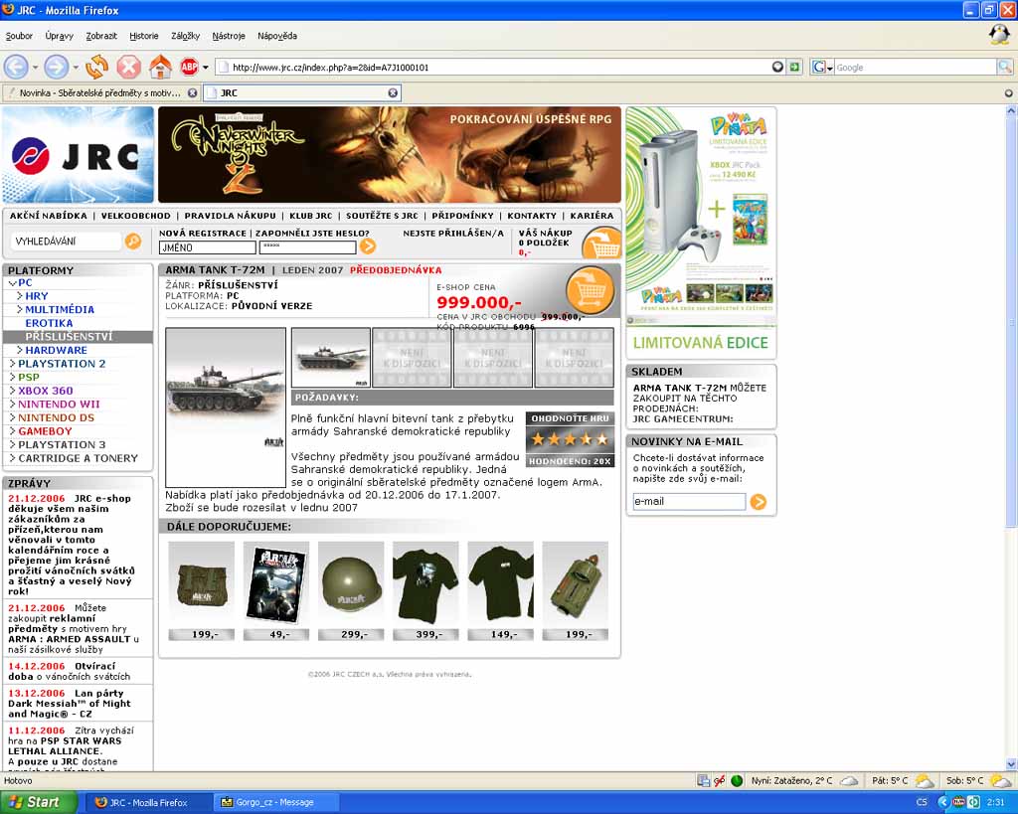Screen dimensions: 1018x814
Task: Expand the NINTENDO WII platform
Action: coord(12,404)
